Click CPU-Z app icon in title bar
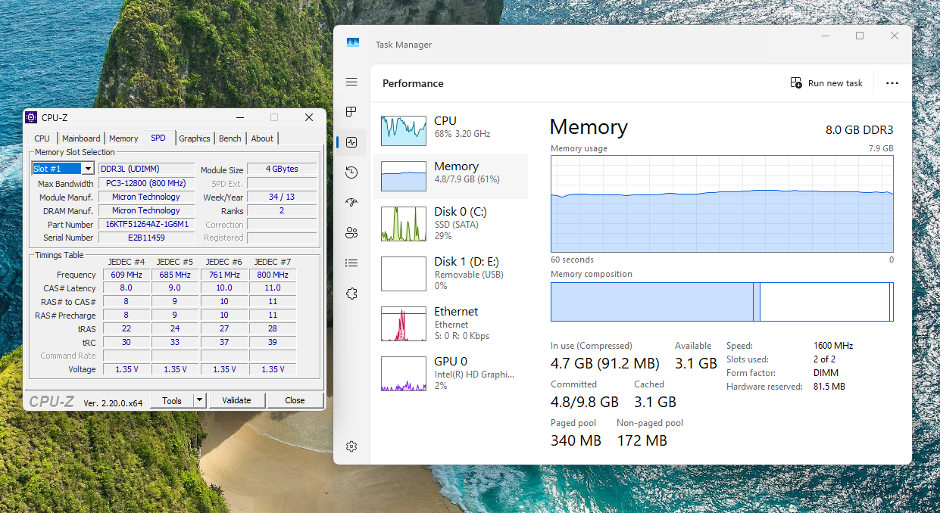This screenshot has width=940, height=513. [31, 117]
